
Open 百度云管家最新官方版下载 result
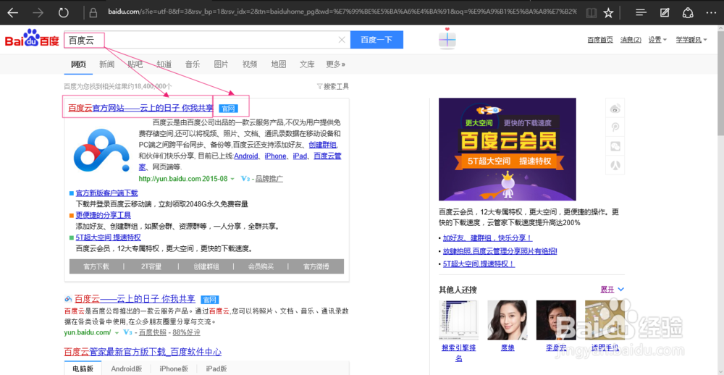143,353
